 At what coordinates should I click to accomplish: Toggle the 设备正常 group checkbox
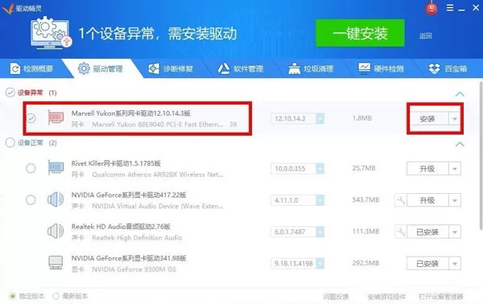[x=10, y=142]
